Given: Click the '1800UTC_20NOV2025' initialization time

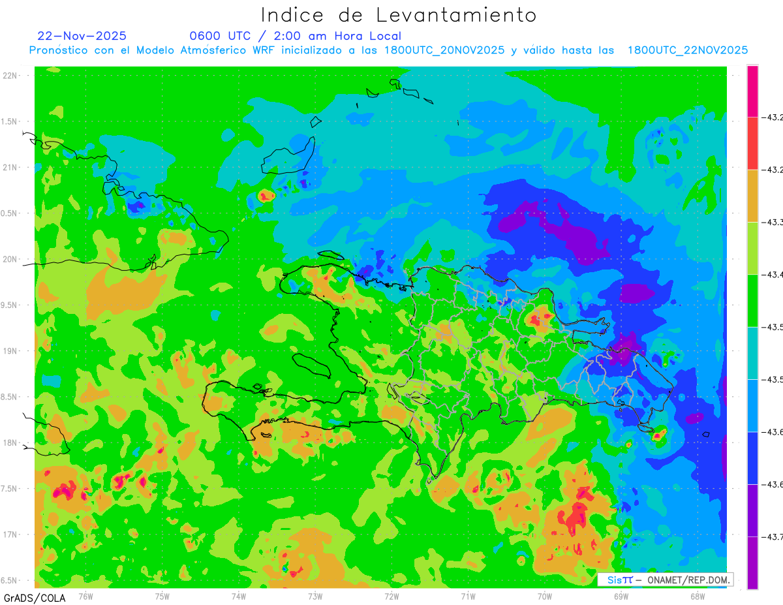Looking at the screenshot, I should (444, 50).
